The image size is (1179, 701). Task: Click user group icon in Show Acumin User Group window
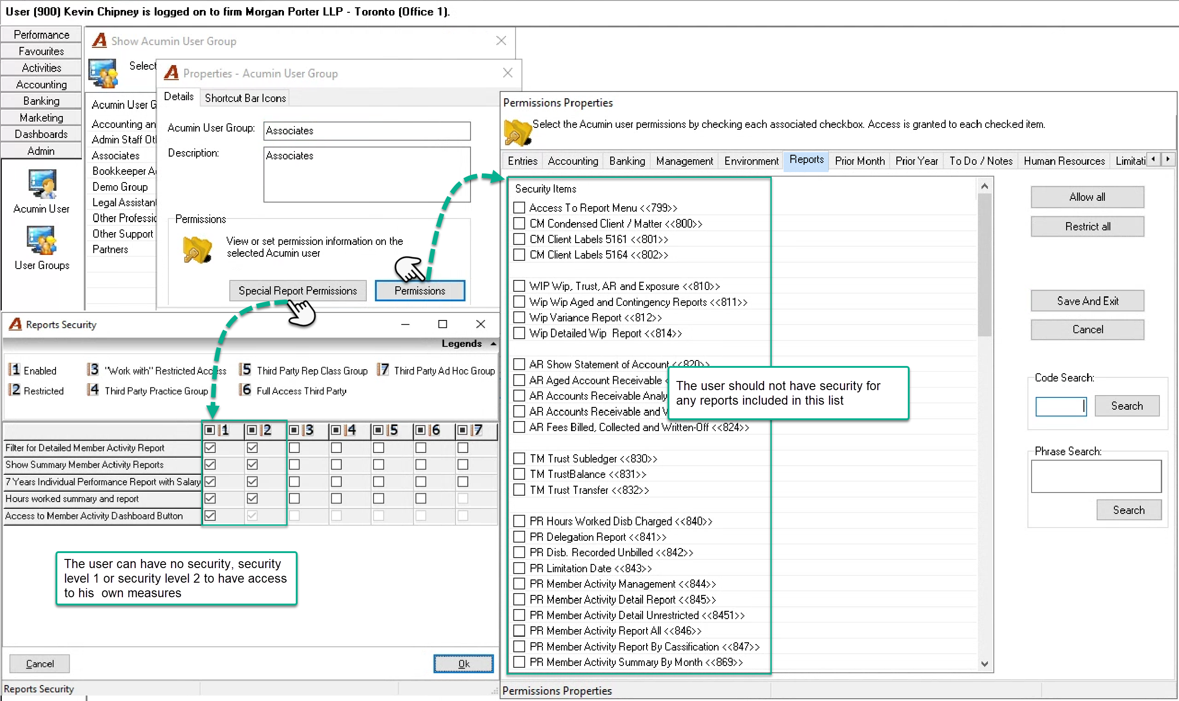pyautogui.click(x=103, y=73)
